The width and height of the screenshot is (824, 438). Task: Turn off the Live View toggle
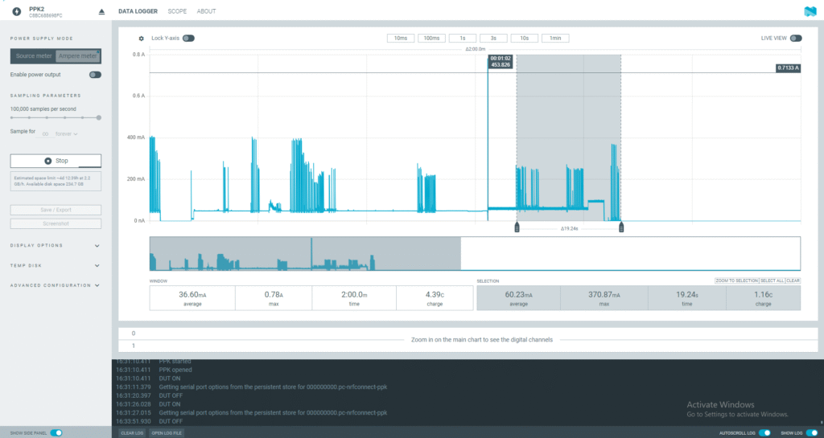point(796,38)
